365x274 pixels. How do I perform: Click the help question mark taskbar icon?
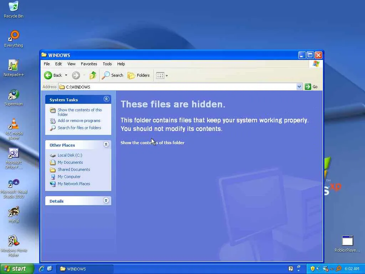tap(291, 269)
